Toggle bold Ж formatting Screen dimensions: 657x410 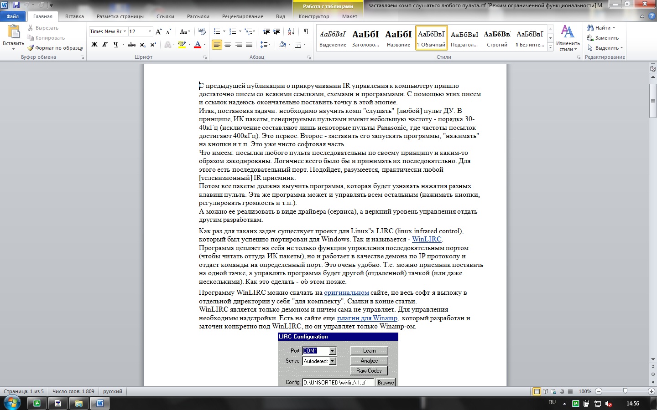click(94, 45)
